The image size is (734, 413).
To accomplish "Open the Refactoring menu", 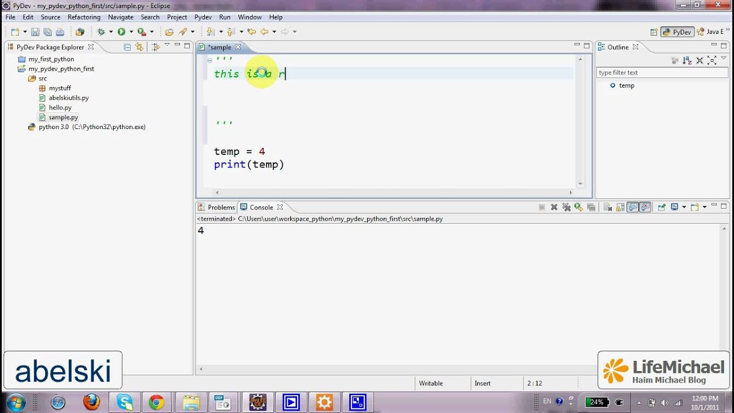I will [x=84, y=17].
